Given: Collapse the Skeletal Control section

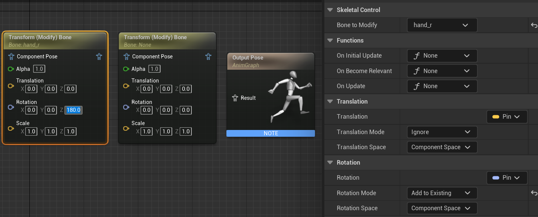Looking at the screenshot, I should (330, 10).
